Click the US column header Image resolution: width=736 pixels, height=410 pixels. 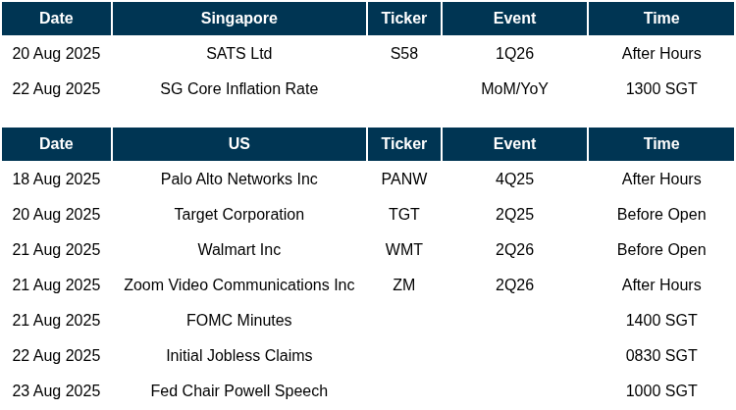[238, 144]
